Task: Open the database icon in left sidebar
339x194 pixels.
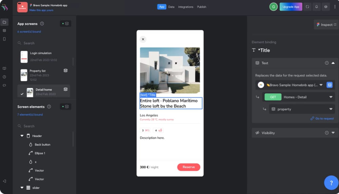Action: point(4,31)
